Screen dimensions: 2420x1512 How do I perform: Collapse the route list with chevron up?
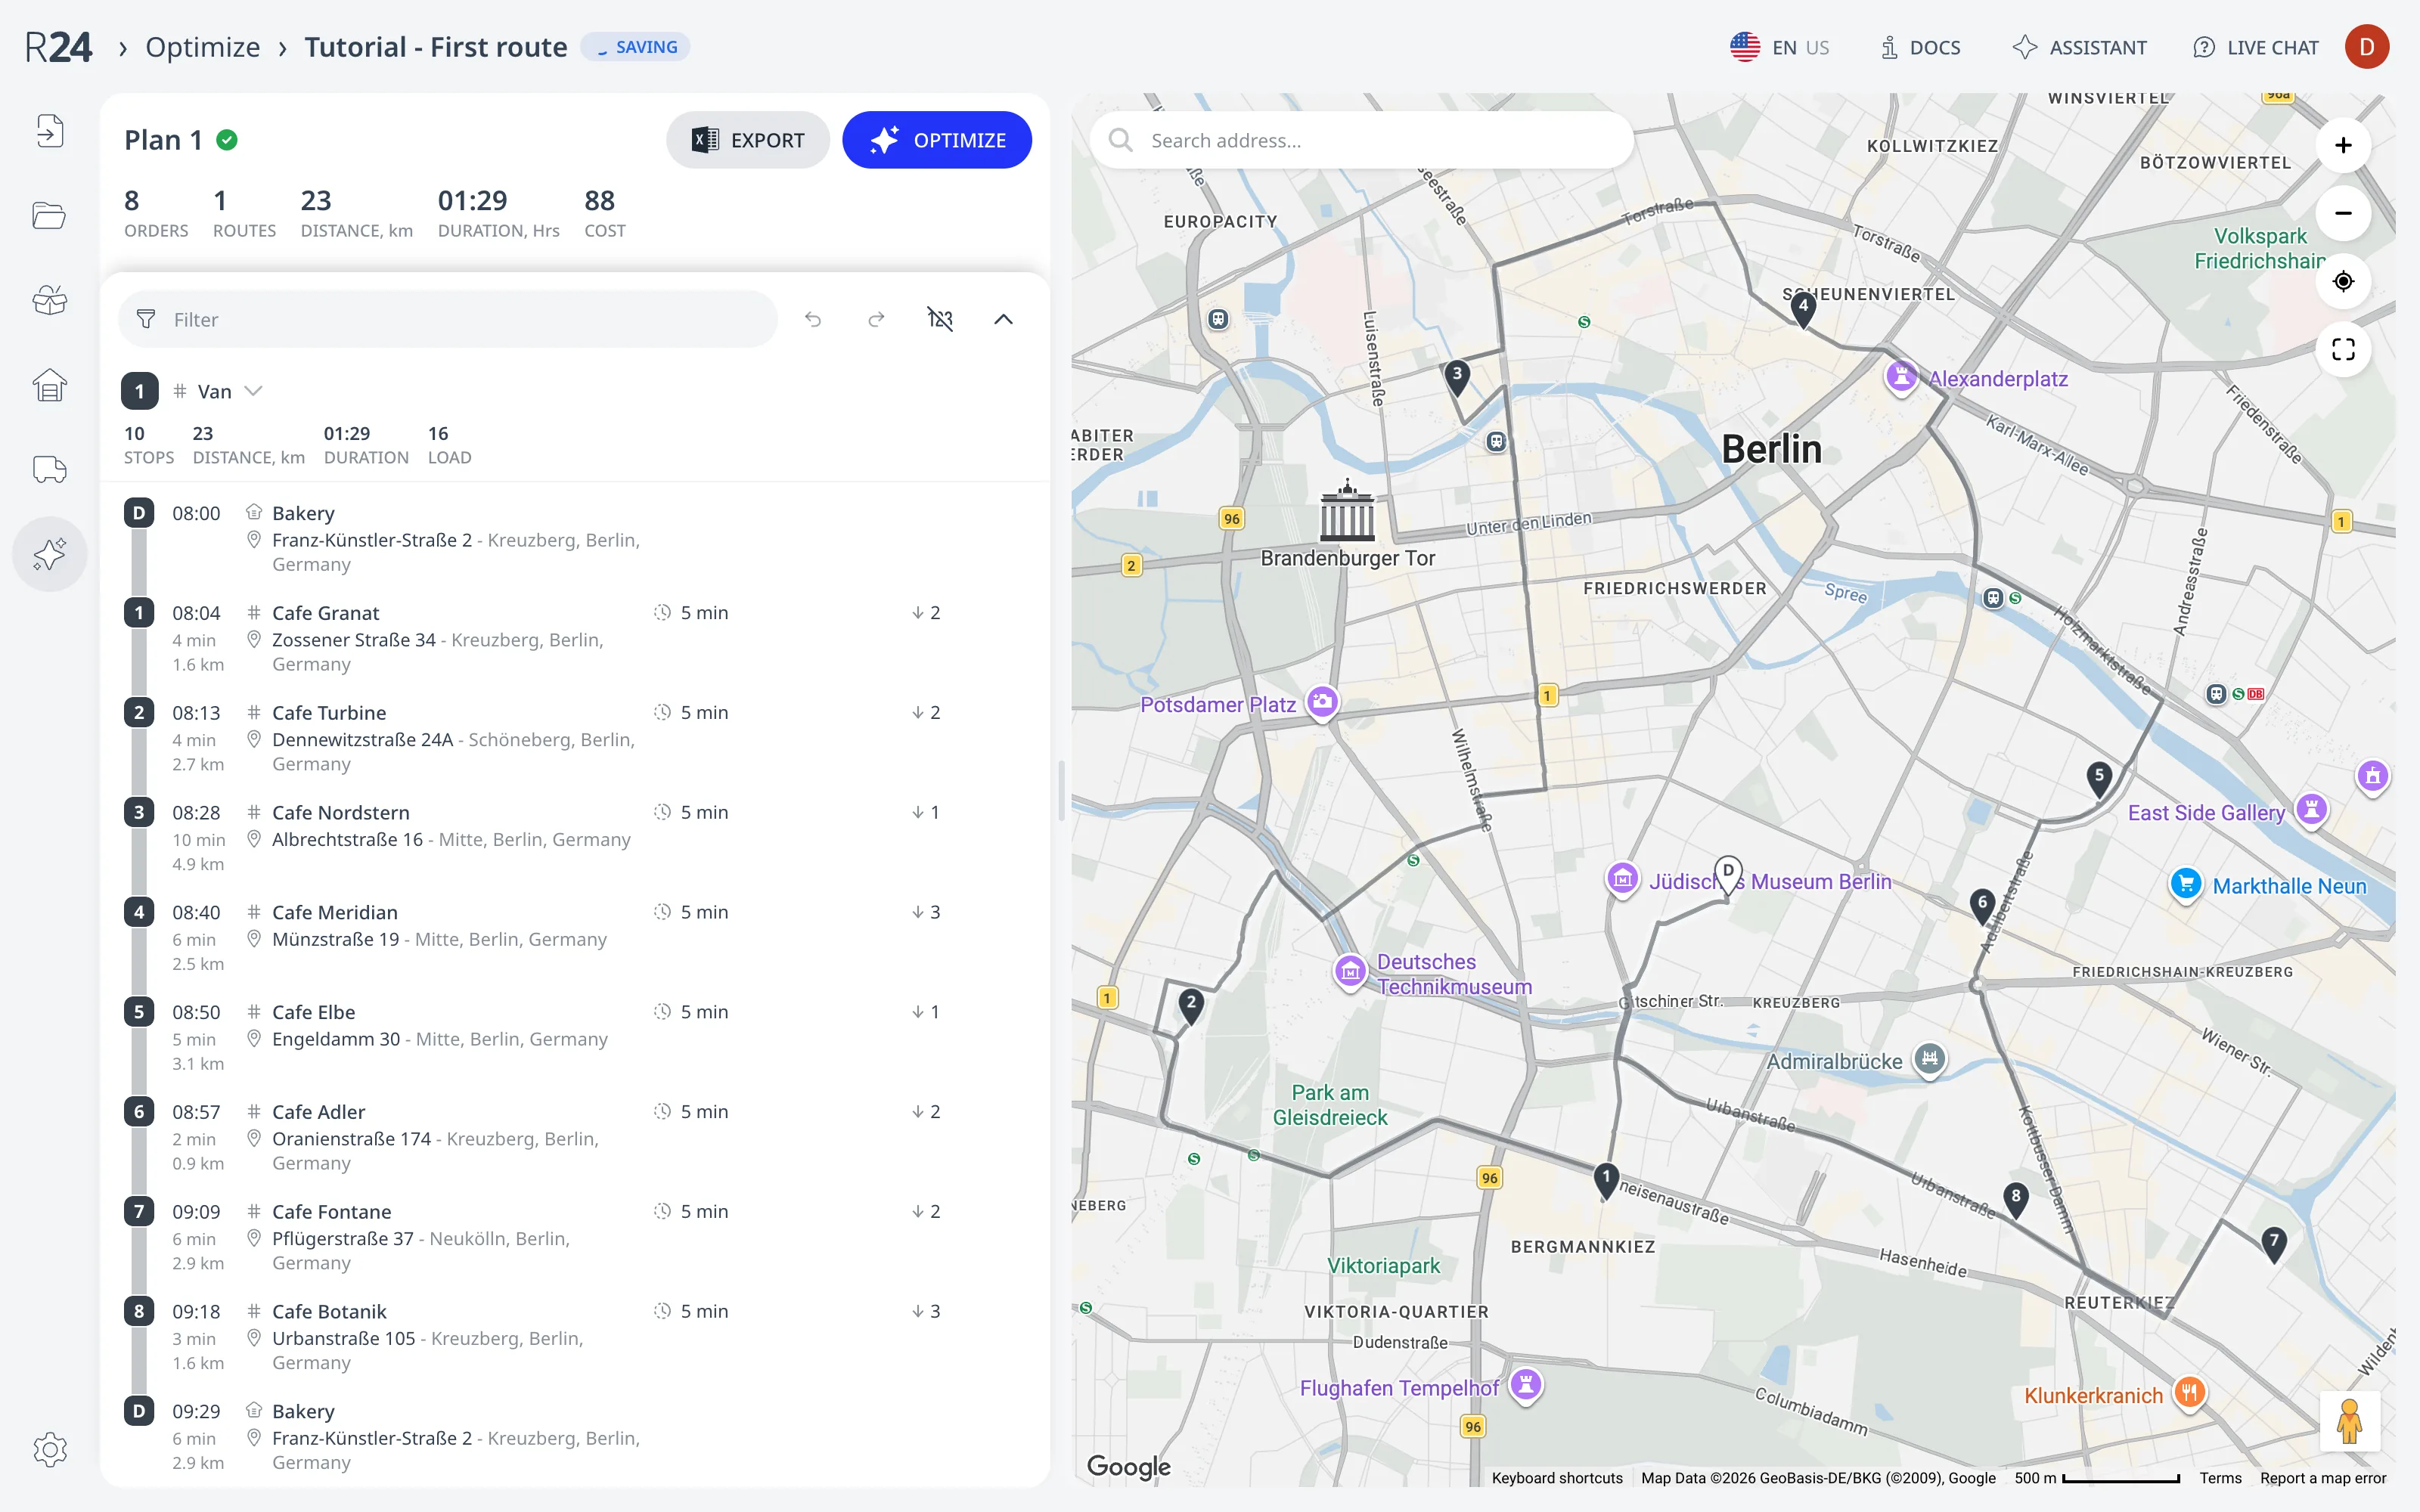click(1003, 319)
